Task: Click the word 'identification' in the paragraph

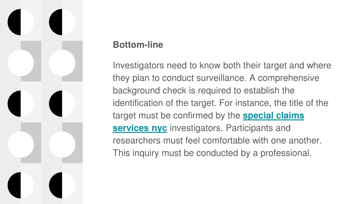Action: pyautogui.click(x=138, y=103)
